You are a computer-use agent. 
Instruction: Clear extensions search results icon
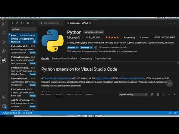(x=28, y=23)
